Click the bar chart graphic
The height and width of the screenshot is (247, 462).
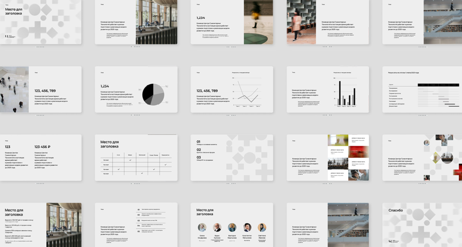[x=346, y=93]
